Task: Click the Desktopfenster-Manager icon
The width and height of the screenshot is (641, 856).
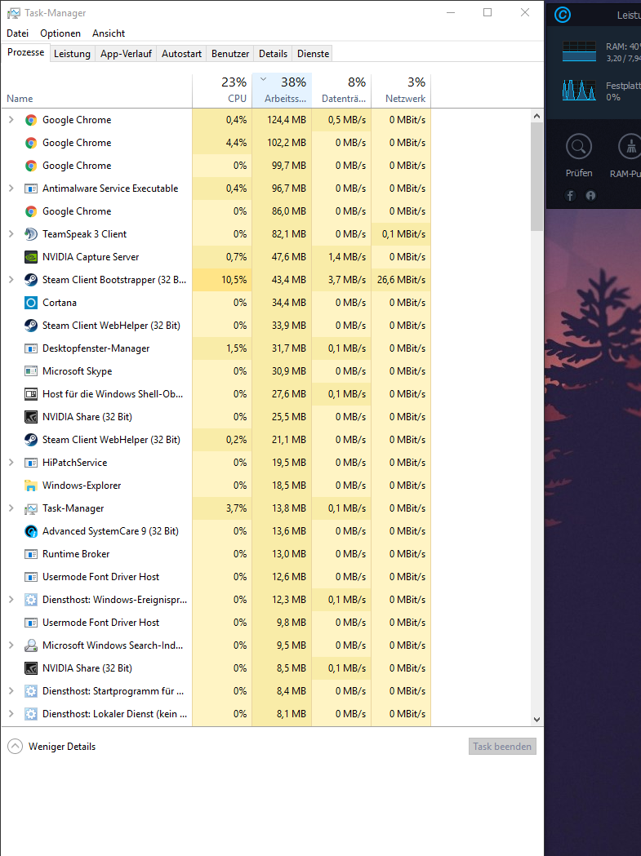Action: point(31,348)
